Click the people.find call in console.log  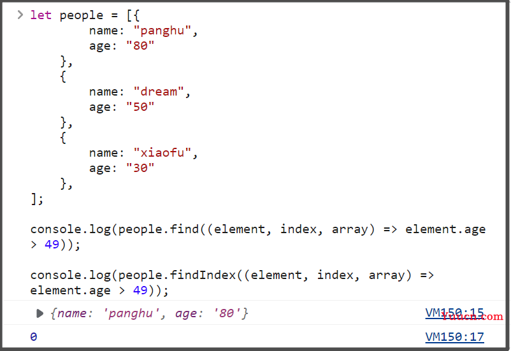pos(159,229)
